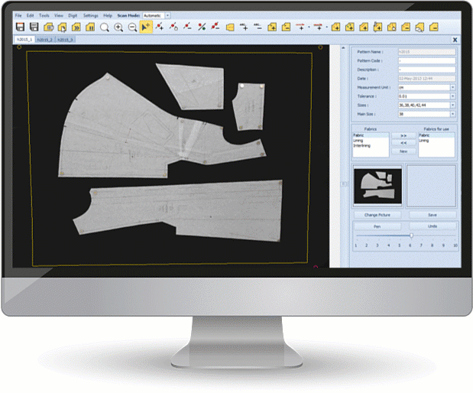Click the folder icon with double arrows
Image resolution: width=473 pixels, height=393 pixels.
pos(76,27)
